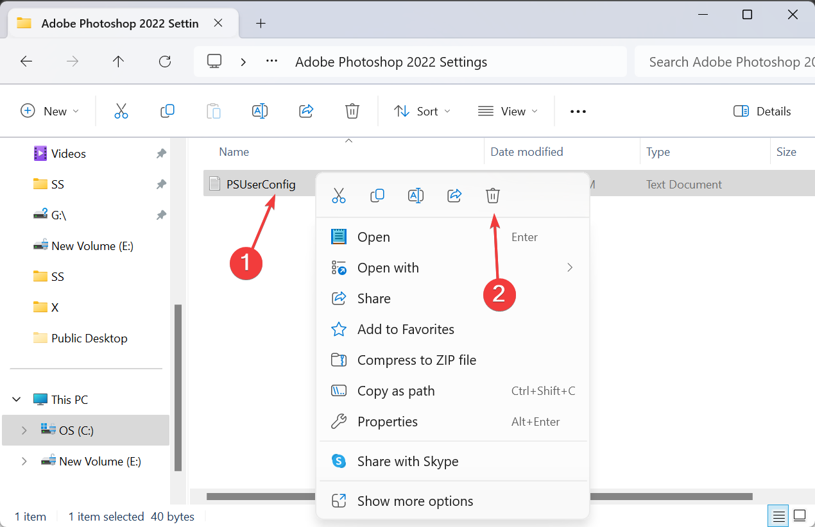The height and width of the screenshot is (527, 815).
Task: Click the computer icon in the address bar
Action: 214,61
